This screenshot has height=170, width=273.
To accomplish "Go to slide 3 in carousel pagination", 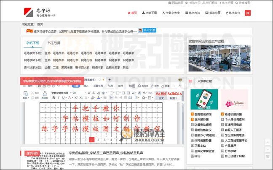I will point(104,140).
